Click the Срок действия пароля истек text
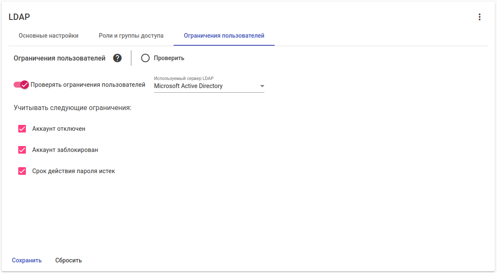Viewport: 497px width, 273px height. click(x=73, y=171)
